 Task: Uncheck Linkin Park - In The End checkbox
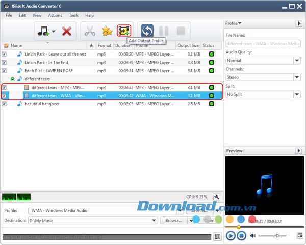(4, 62)
